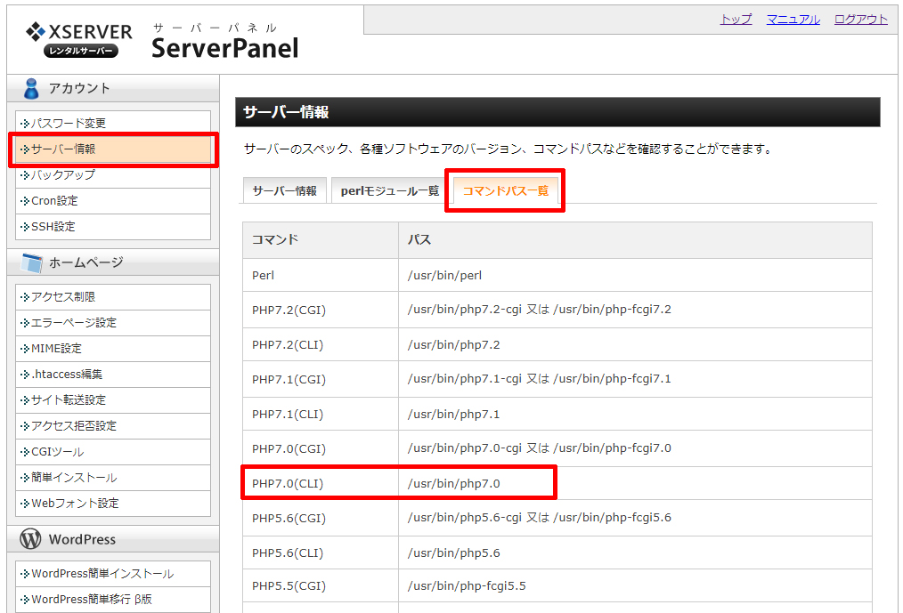
Task: Open the バックアップ menu item
Action: 63,175
